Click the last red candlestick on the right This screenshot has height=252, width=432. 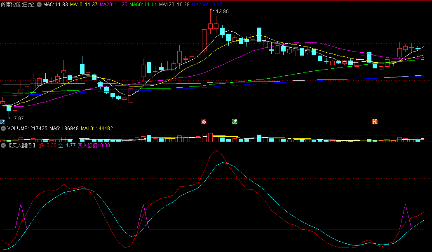point(424,46)
